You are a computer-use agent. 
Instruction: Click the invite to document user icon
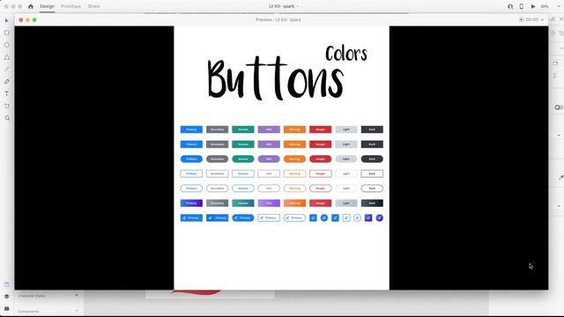pyautogui.click(x=510, y=6)
